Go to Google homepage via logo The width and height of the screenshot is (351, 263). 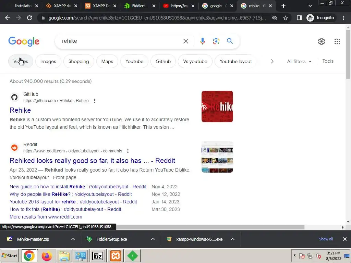click(x=24, y=41)
